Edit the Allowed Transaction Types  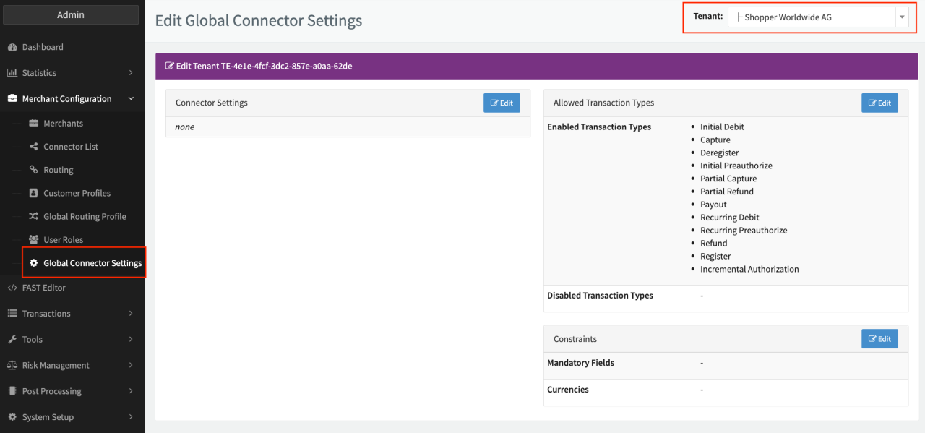coord(879,103)
